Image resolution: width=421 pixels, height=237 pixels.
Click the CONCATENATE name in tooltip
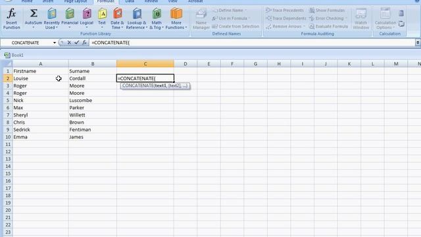pyautogui.click(x=138, y=86)
